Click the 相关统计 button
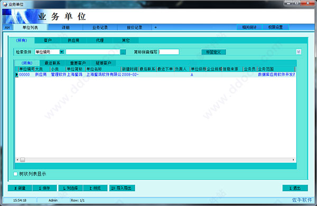Screen dimensions: 317x206 click(249, 27)
